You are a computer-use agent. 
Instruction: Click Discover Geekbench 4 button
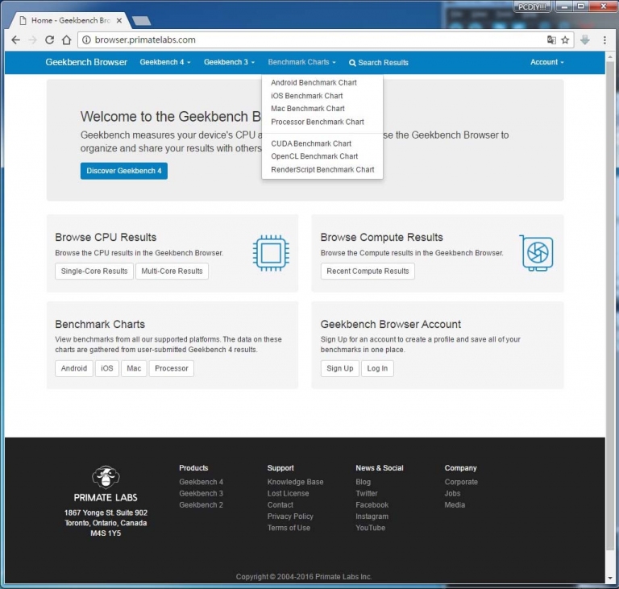[x=124, y=171]
